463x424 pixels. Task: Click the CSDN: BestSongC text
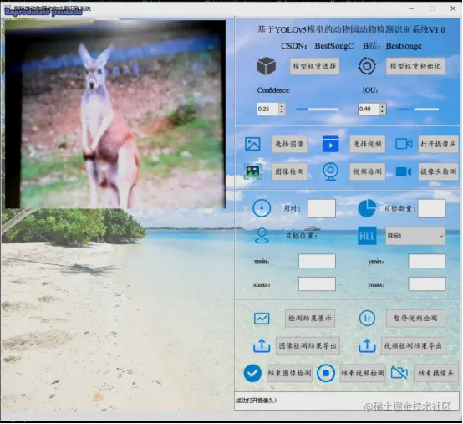coord(317,46)
